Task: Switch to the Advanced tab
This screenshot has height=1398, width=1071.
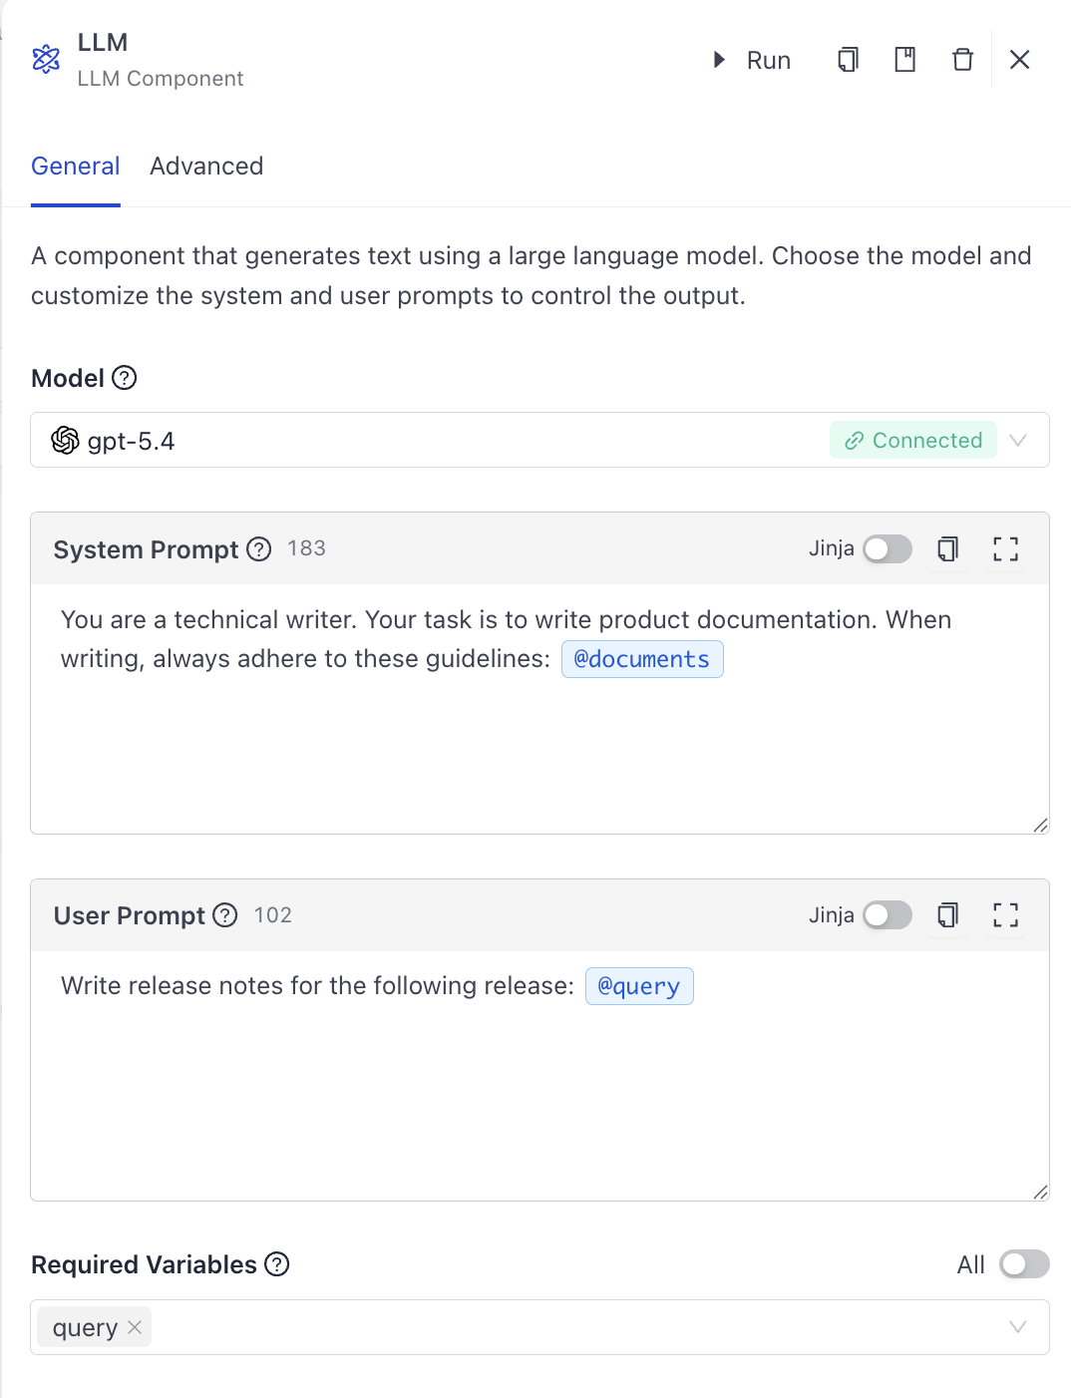Action: [206, 167]
